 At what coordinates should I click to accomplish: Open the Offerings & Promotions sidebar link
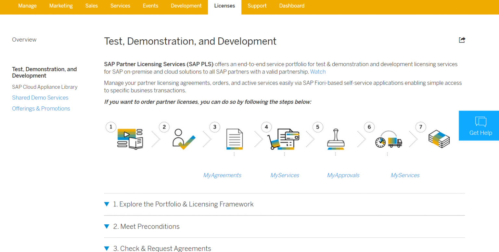[41, 108]
